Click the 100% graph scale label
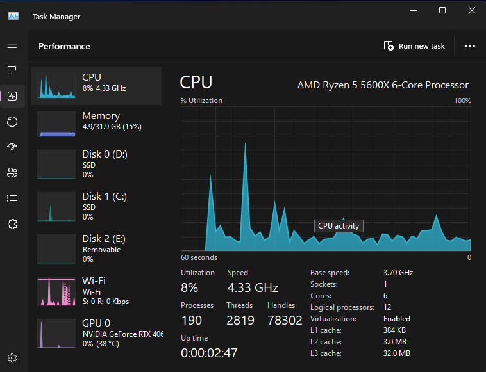The image size is (486, 372). click(462, 101)
